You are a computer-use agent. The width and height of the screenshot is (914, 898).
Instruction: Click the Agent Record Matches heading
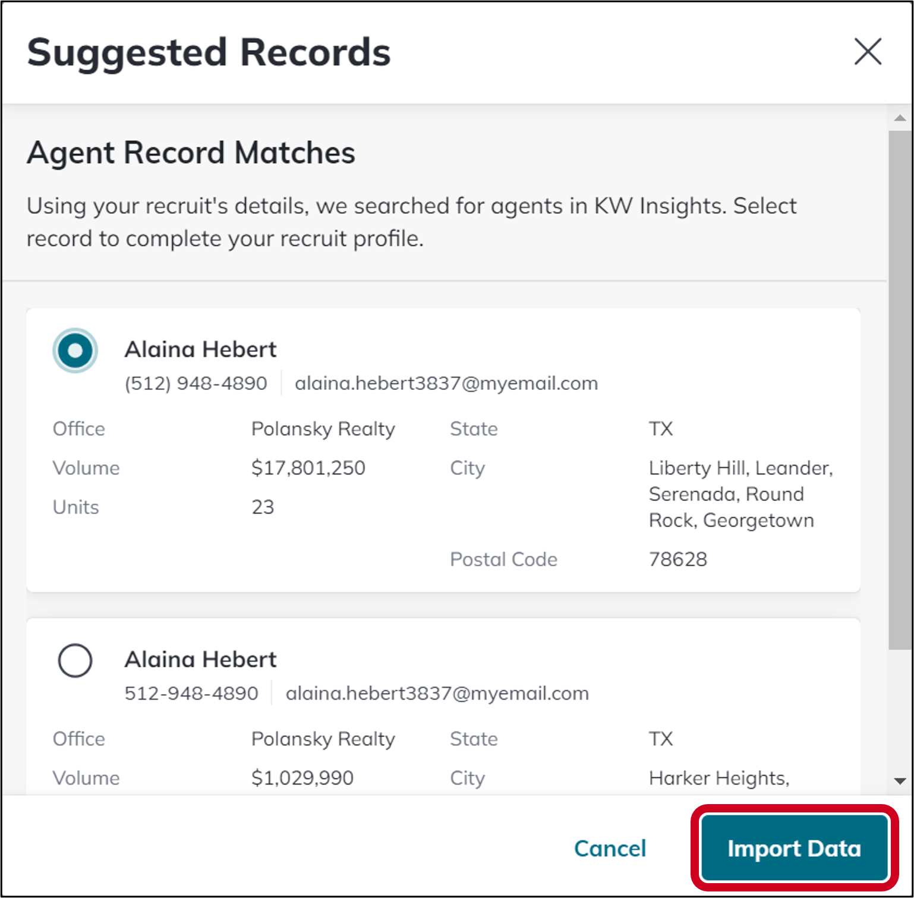coord(191,153)
